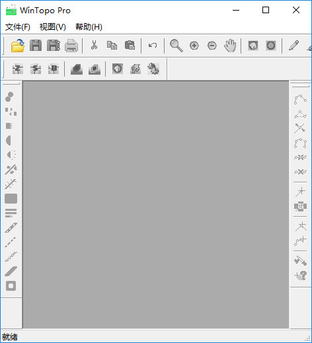Select the scissors Cut icon
Viewport: 312px width, 343px height.
click(94, 45)
